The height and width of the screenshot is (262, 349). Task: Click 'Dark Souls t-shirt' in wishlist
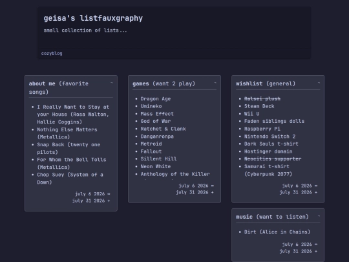271,144
